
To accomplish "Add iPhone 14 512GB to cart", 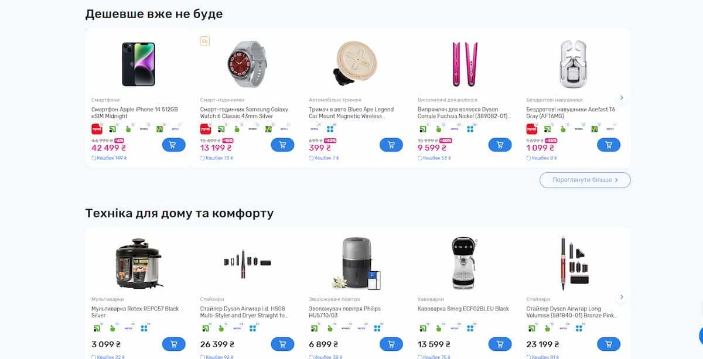I will tap(173, 145).
